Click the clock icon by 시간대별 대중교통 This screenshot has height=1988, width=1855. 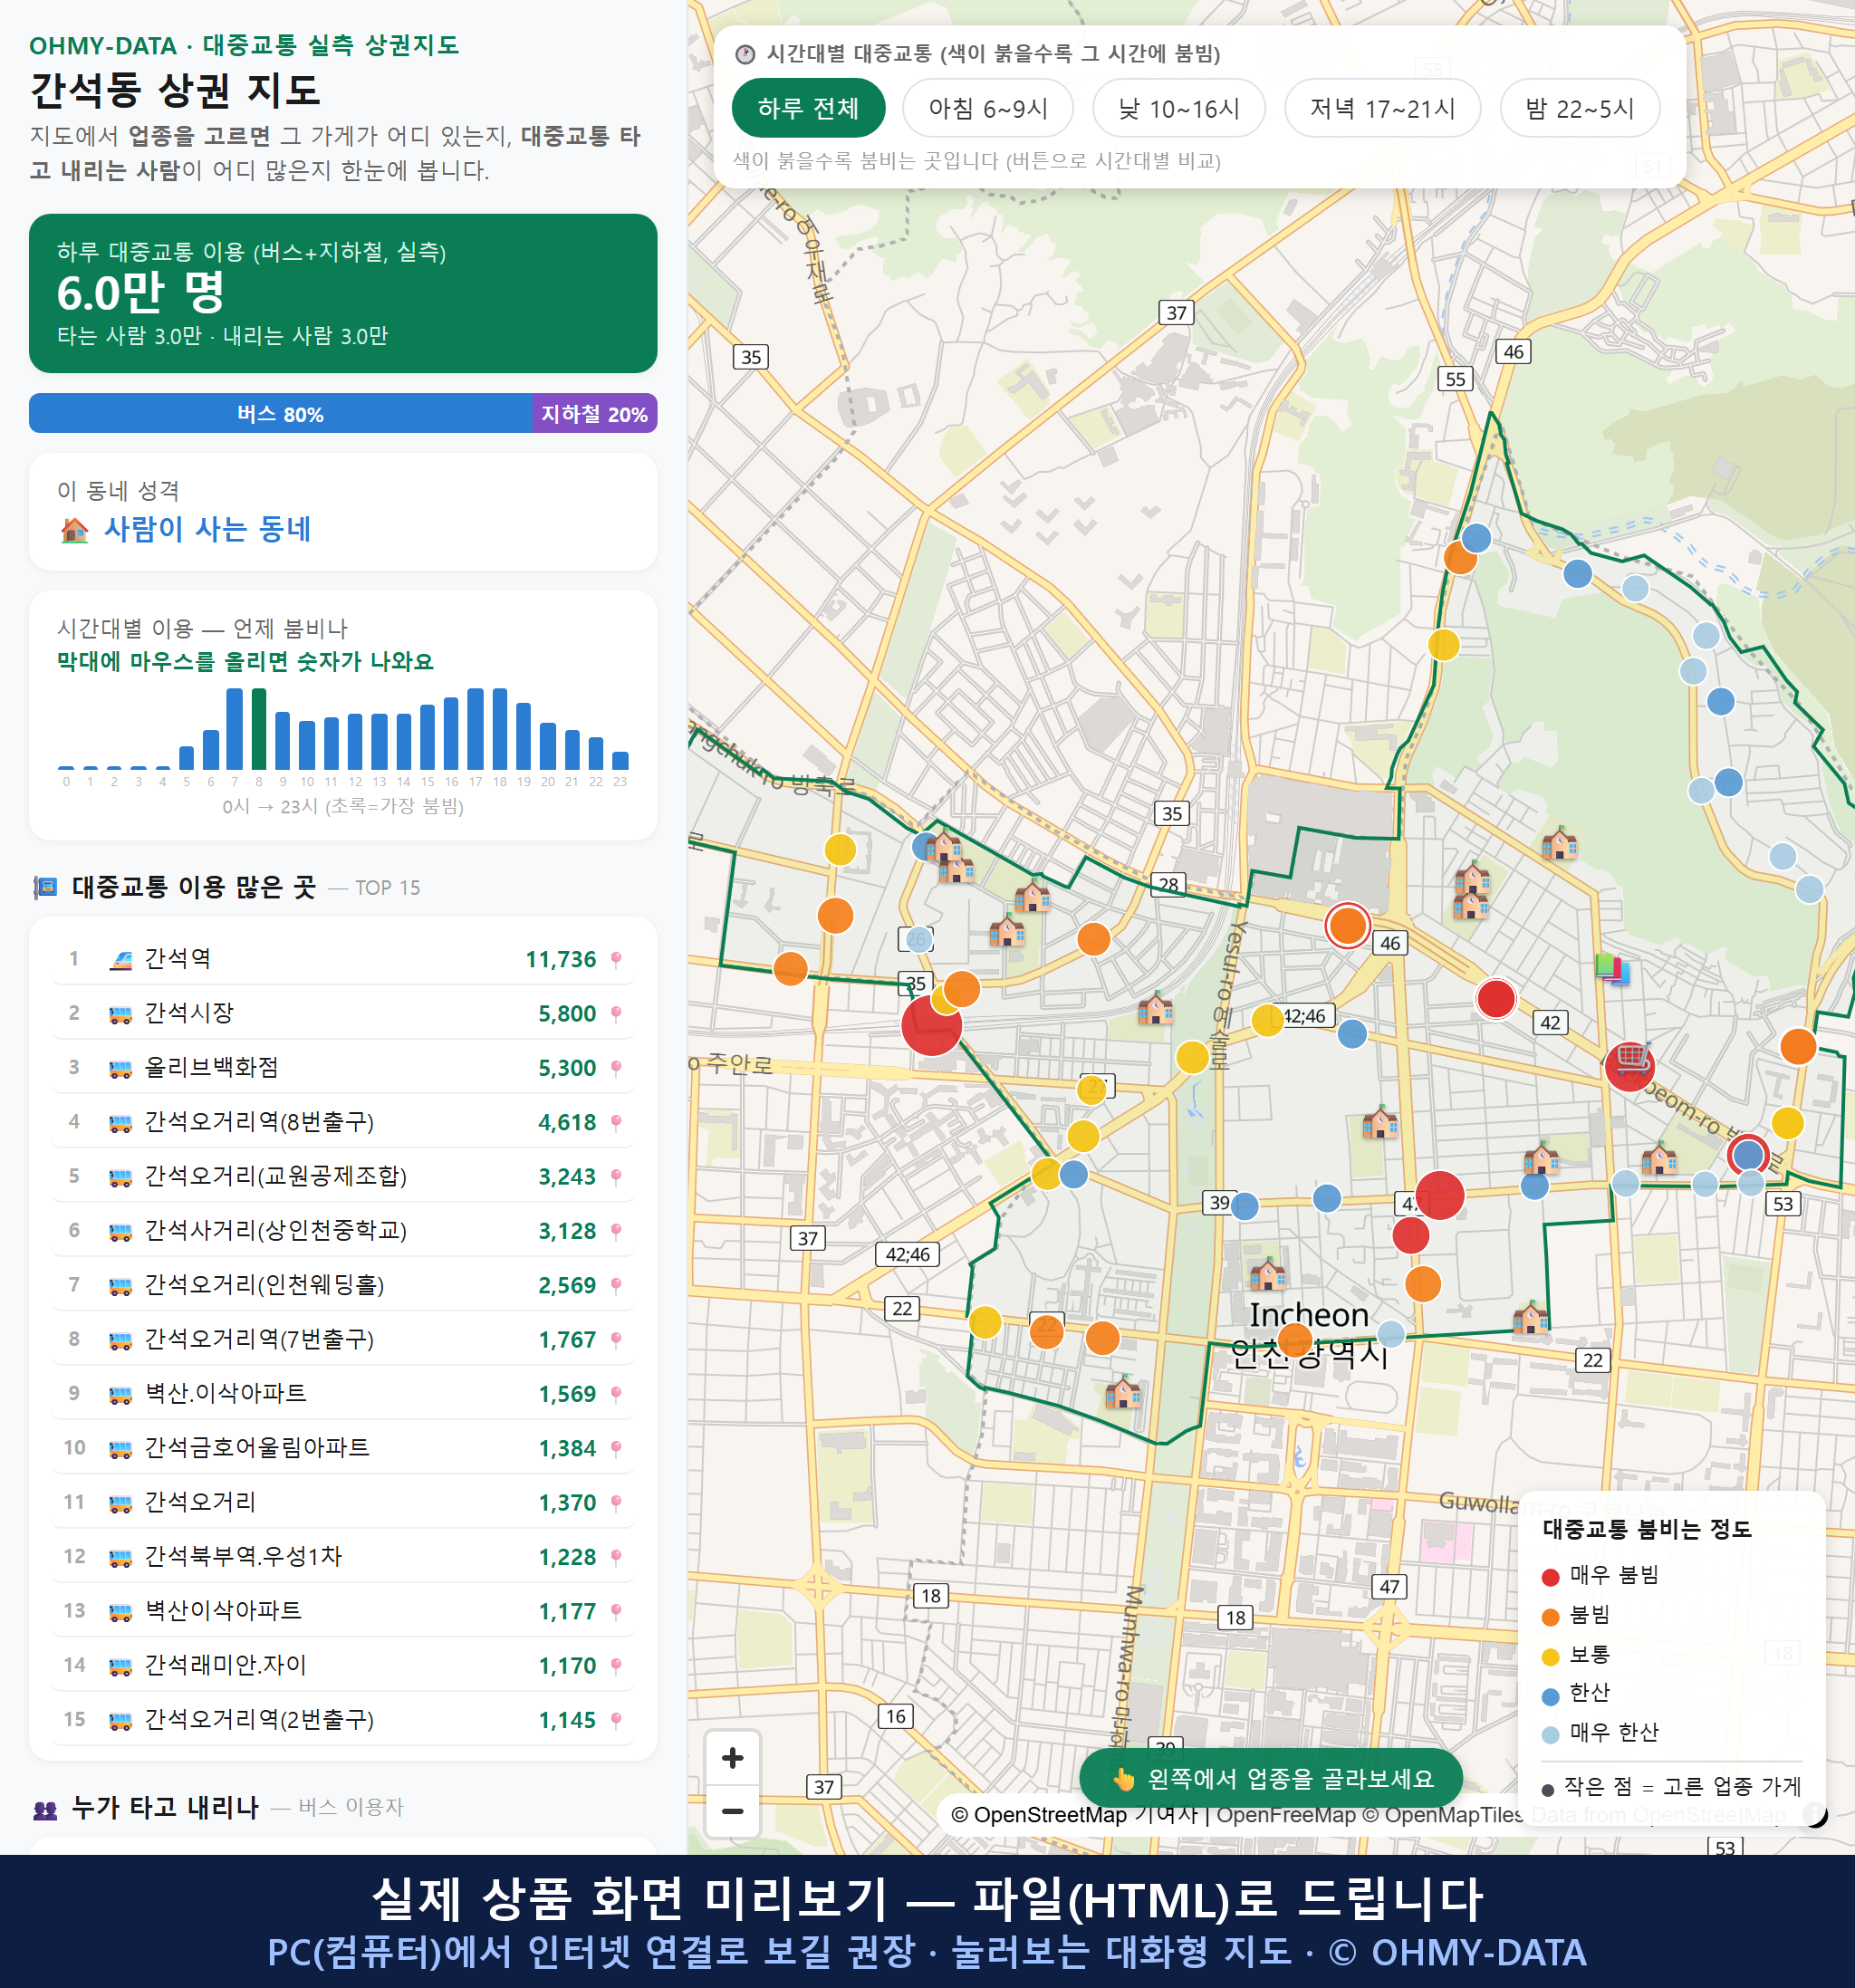(x=745, y=54)
